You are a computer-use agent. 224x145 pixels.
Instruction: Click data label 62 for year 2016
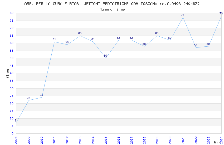118,38
